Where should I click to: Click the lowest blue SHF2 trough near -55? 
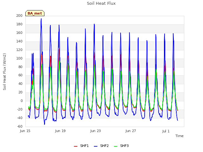[44, 124]
